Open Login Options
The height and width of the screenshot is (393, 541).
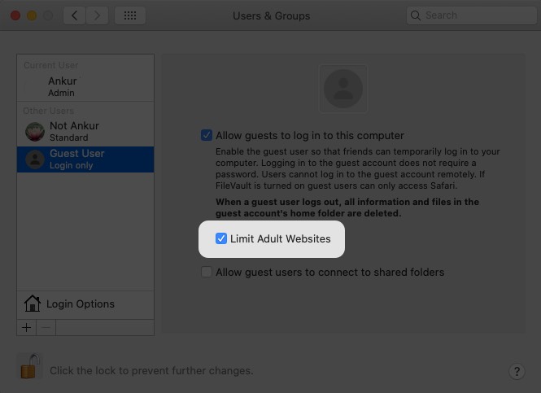pyautogui.click(x=85, y=304)
